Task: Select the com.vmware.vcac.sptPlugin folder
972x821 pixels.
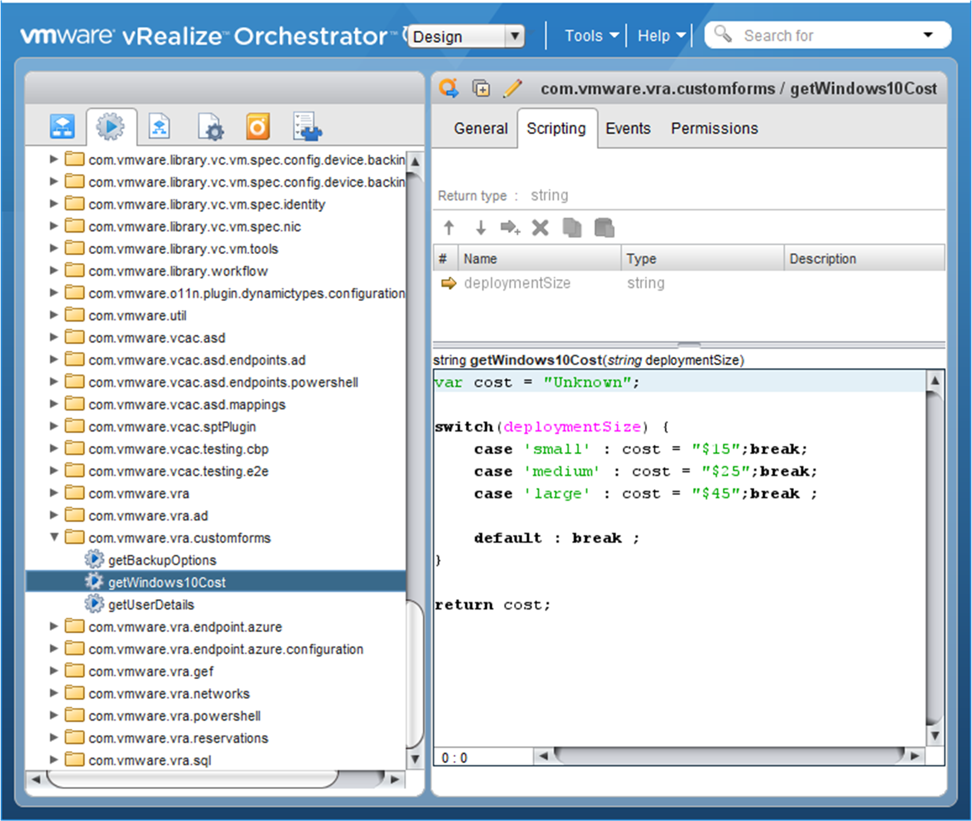Action: (x=172, y=426)
